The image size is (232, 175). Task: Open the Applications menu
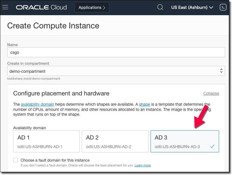[x=92, y=7]
